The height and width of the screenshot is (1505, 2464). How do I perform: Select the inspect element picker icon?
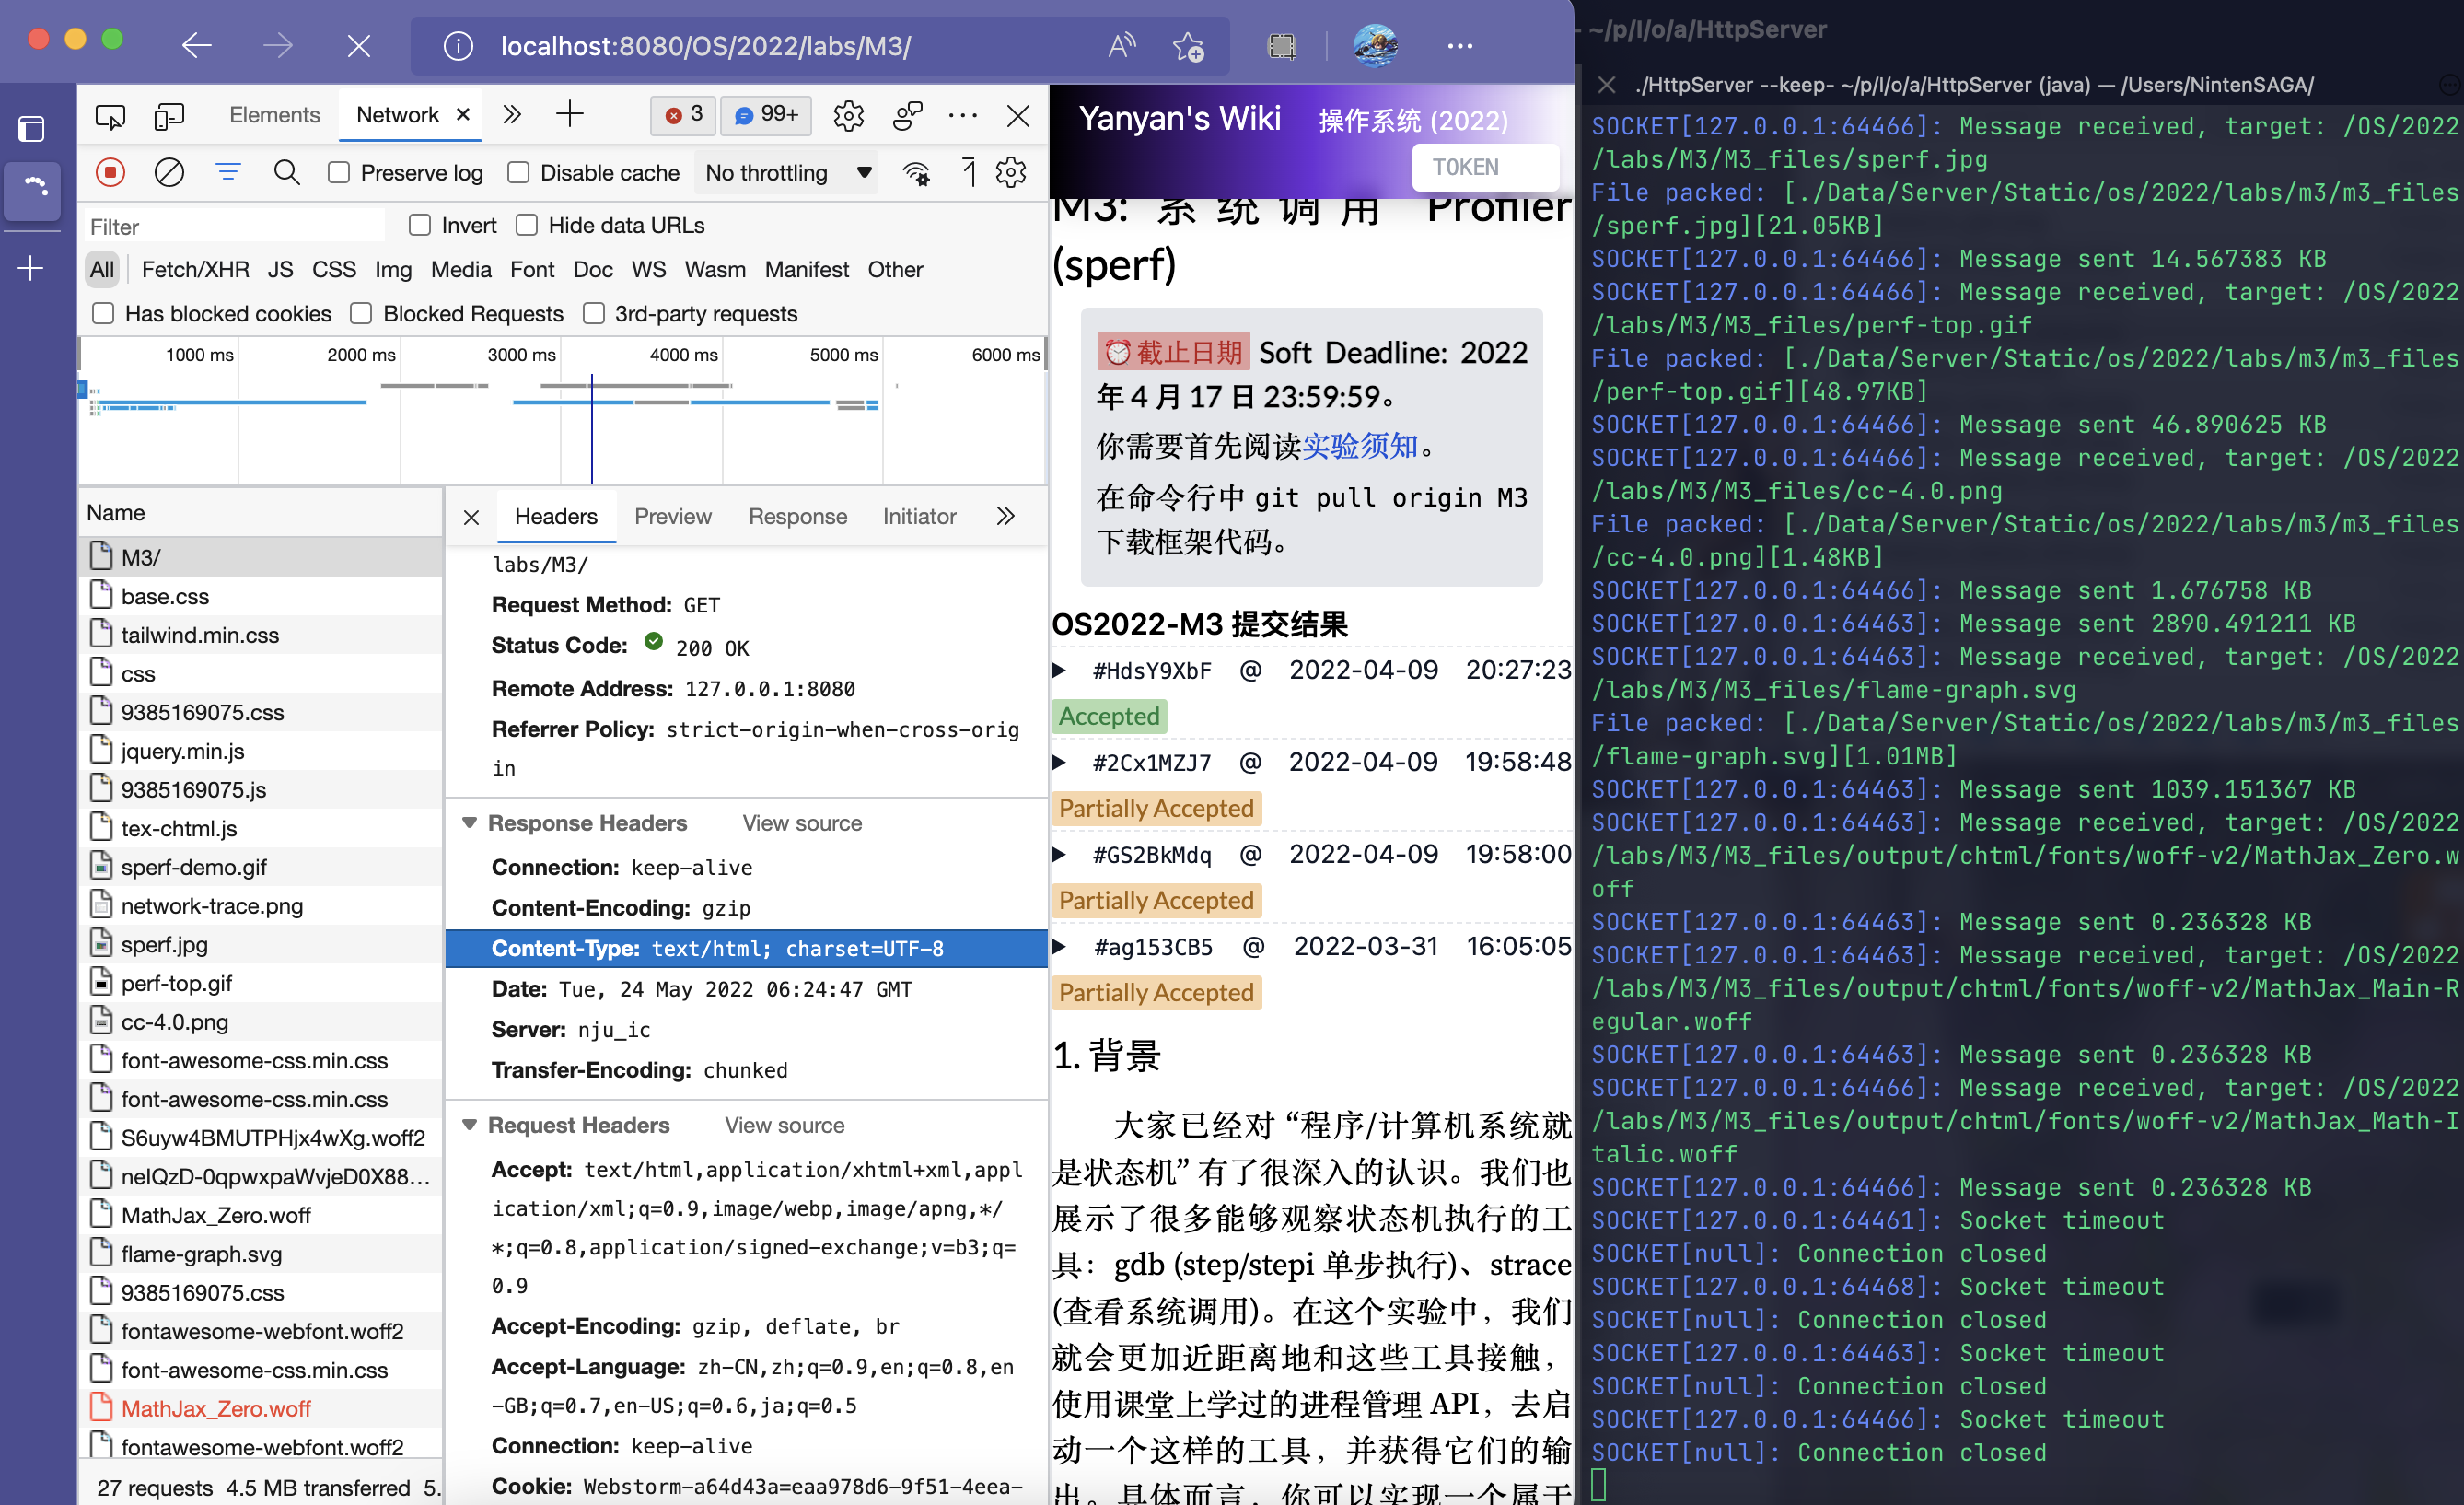pyautogui.click(x=110, y=115)
